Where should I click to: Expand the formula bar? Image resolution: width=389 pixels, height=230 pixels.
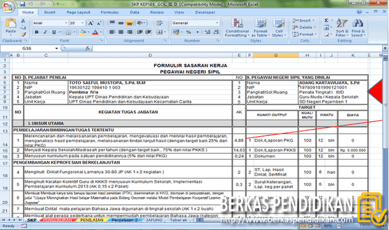click(x=385, y=49)
